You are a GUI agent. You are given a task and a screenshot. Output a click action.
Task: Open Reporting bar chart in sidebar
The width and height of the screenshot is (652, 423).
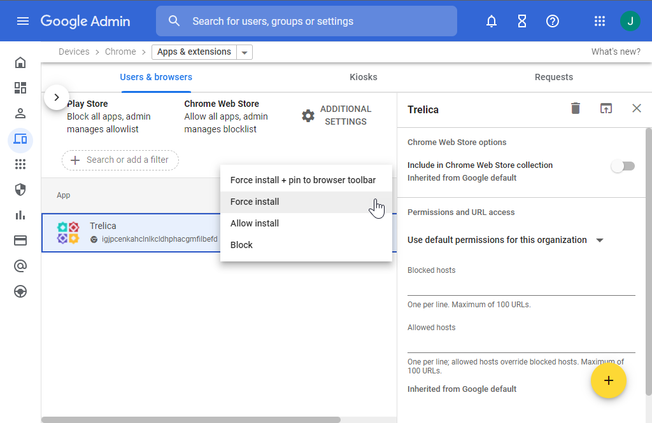(20, 215)
